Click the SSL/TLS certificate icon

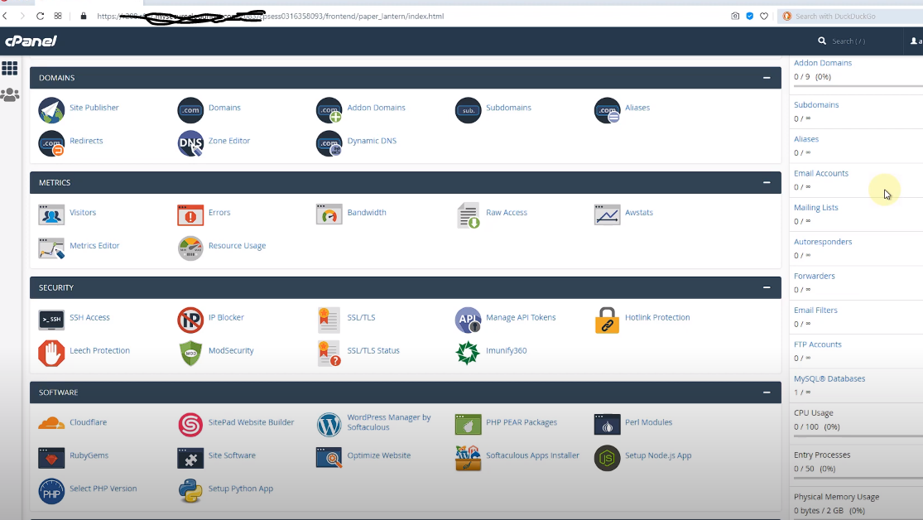point(329,319)
